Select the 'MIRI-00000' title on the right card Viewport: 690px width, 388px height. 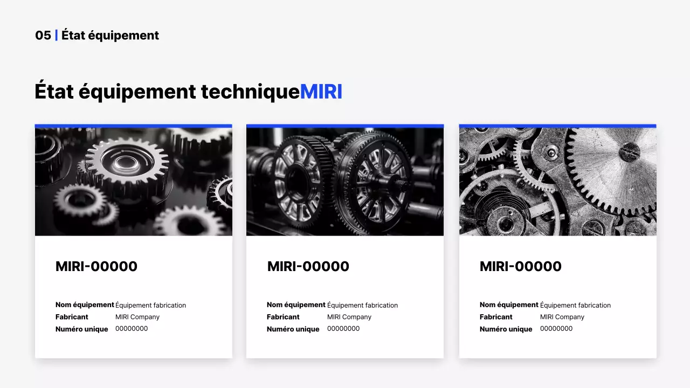(x=520, y=266)
